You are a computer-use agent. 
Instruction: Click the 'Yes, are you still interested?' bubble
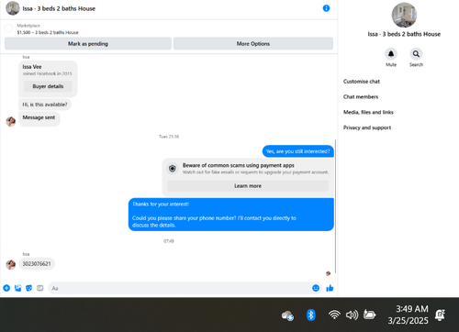(298, 151)
